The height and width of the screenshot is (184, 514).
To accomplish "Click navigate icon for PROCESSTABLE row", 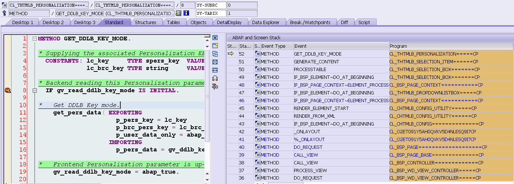I will (x=258, y=69).
